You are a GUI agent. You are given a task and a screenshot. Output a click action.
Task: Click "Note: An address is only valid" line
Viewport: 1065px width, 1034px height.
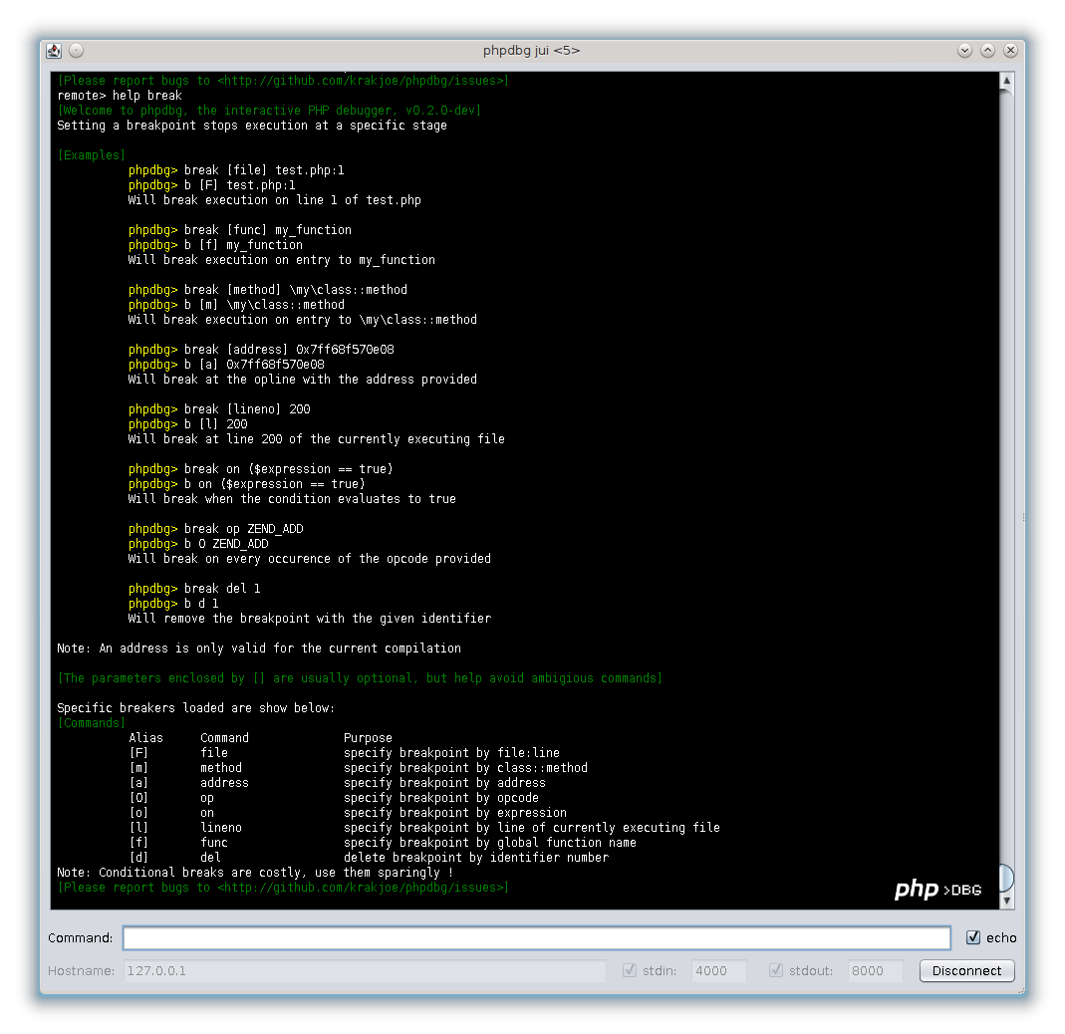pyautogui.click(x=259, y=648)
